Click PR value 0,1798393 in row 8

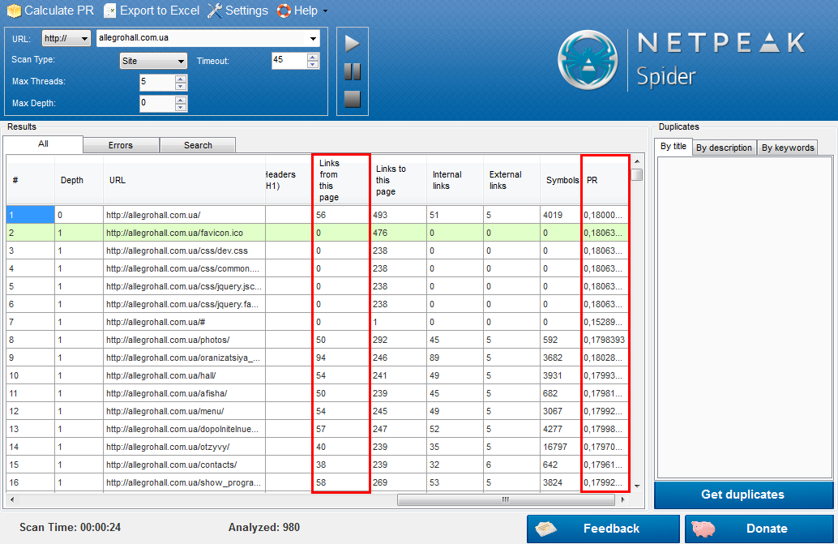coord(605,340)
